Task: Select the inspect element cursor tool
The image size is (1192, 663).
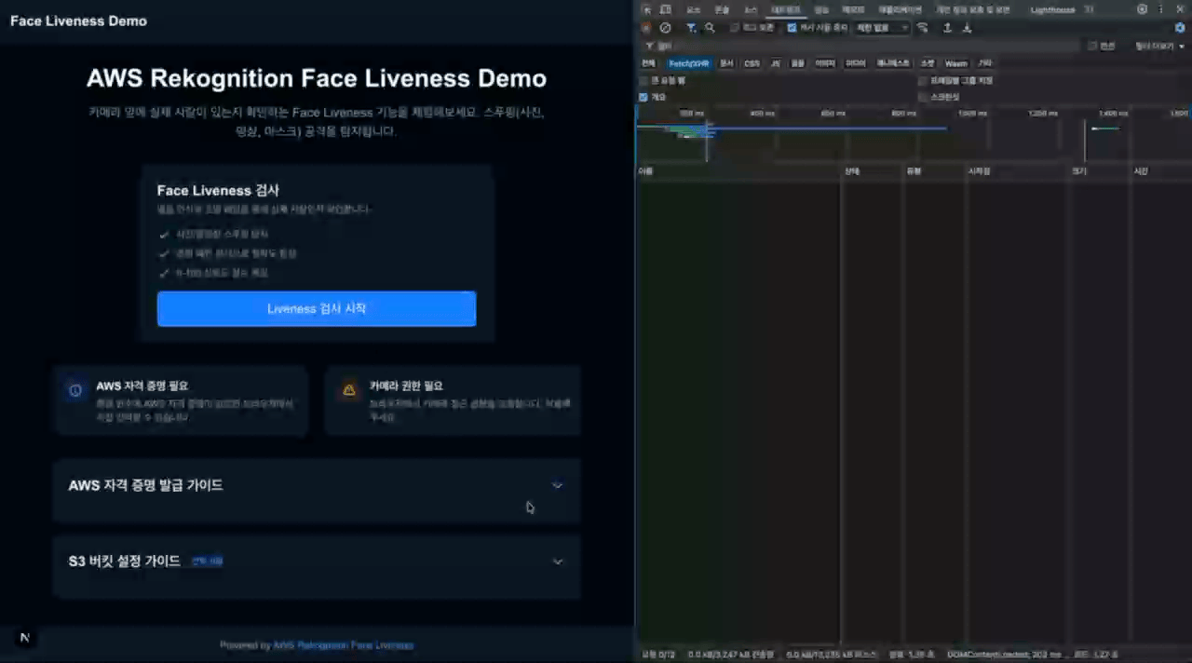Action: pos(648,8)
